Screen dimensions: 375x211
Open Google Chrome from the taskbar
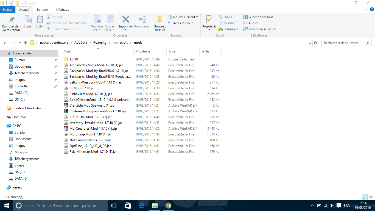[x=168, y=206]
